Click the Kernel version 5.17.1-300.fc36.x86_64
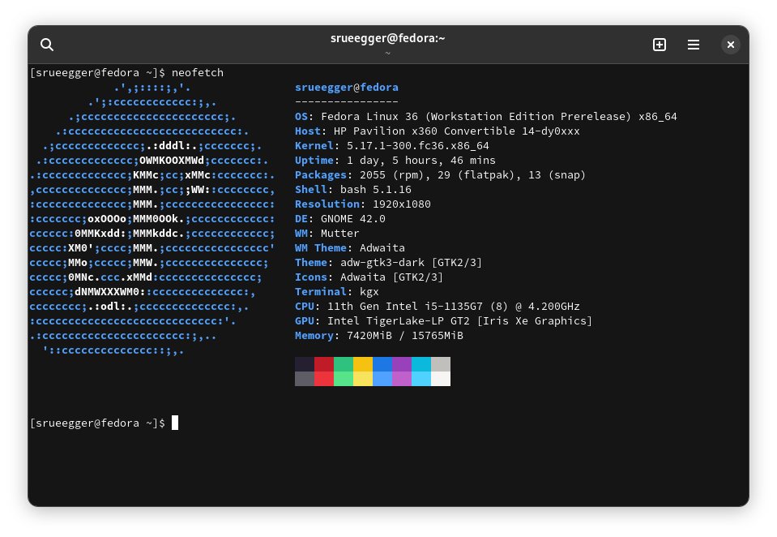The height and width of the screenshot is (537, 777). click(418, 146)
